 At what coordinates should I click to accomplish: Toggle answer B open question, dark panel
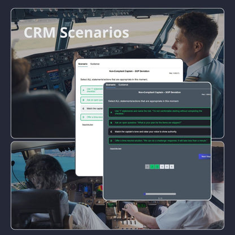click(159, 123)
